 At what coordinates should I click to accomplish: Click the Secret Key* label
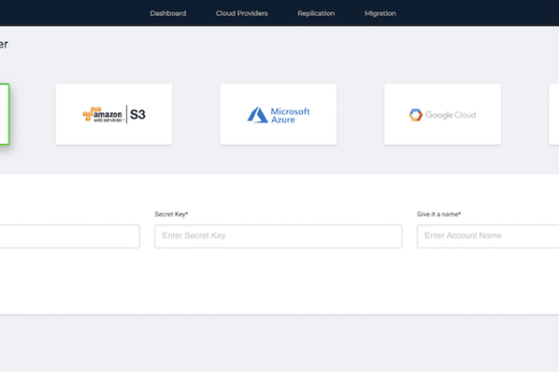(171, 214)
